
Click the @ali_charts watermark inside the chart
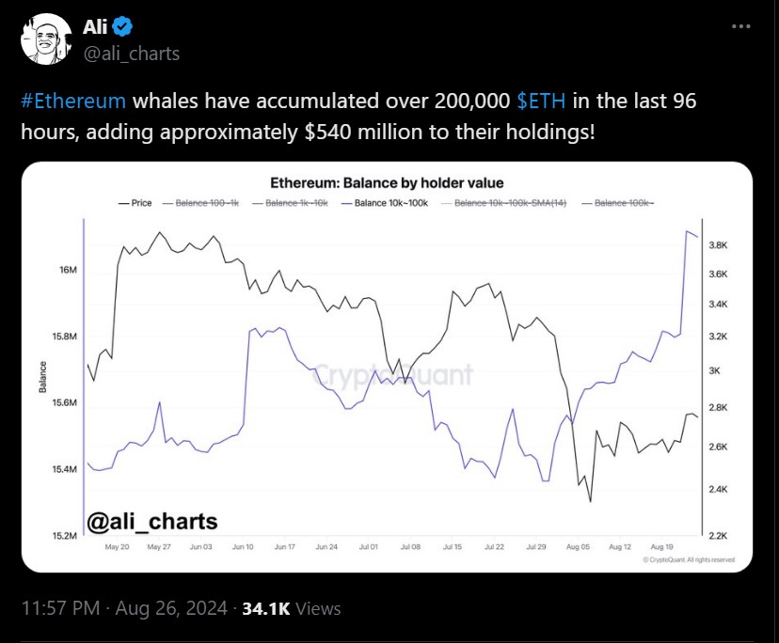pos(151,520)
